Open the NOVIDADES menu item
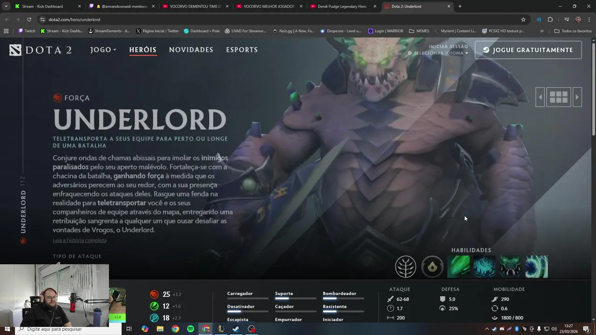 click(191, 50)
